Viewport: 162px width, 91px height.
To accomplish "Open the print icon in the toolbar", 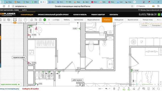I will 9,20.
